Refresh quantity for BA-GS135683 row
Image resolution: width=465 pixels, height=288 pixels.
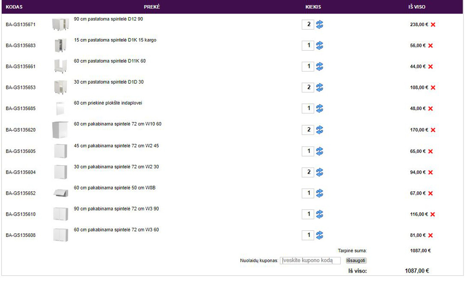tap(319, 46)
